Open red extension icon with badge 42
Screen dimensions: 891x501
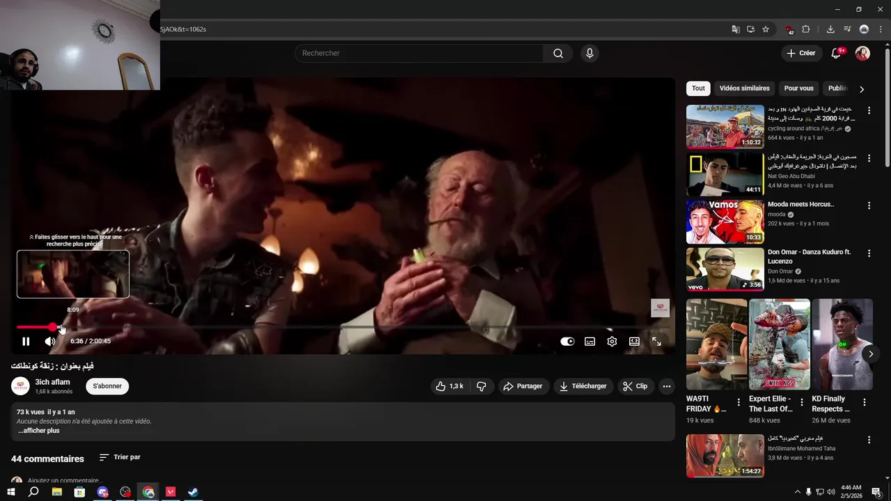[789, 29]
